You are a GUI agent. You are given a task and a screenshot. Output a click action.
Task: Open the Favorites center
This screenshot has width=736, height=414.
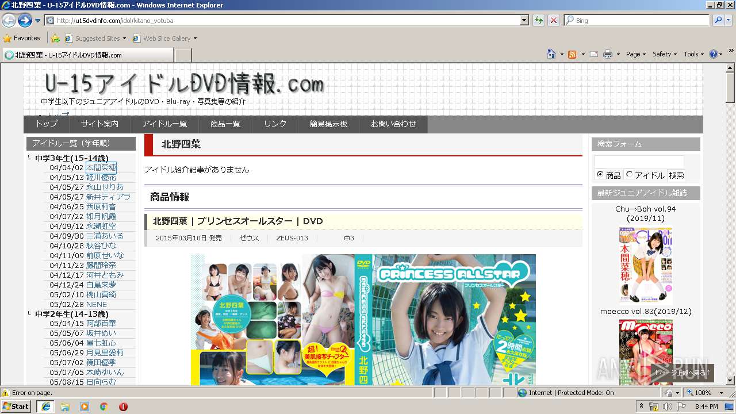(x=21, y=39)
